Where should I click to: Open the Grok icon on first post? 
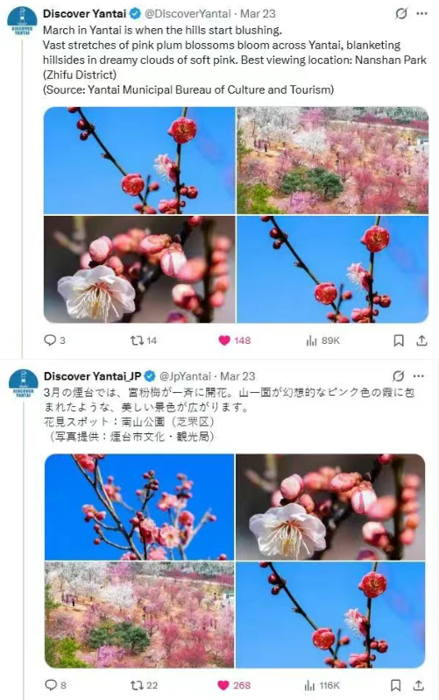(x=401, y=14)
